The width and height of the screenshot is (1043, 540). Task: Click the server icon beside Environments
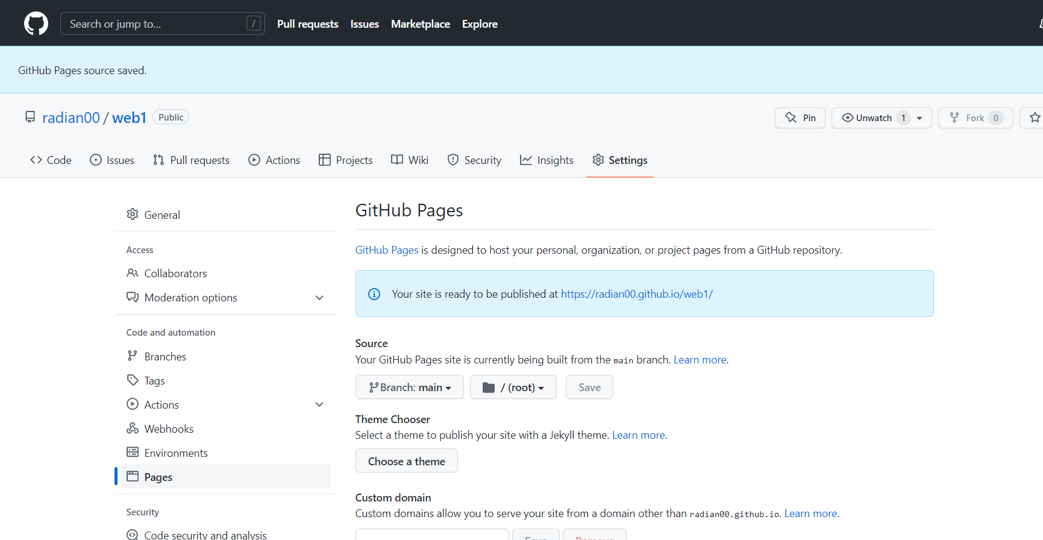133,453
